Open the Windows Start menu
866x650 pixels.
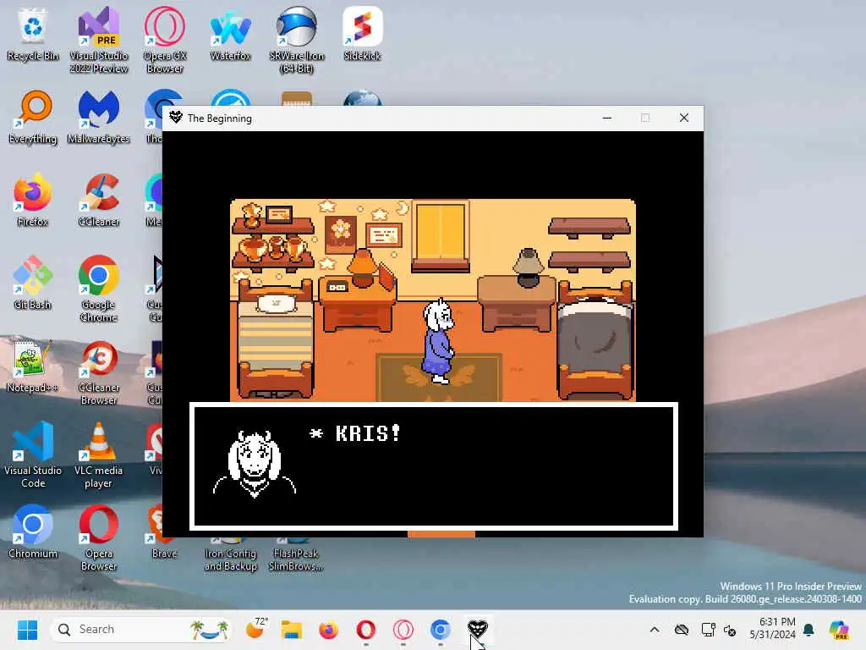pyautogui.click(x=27, y=630)
